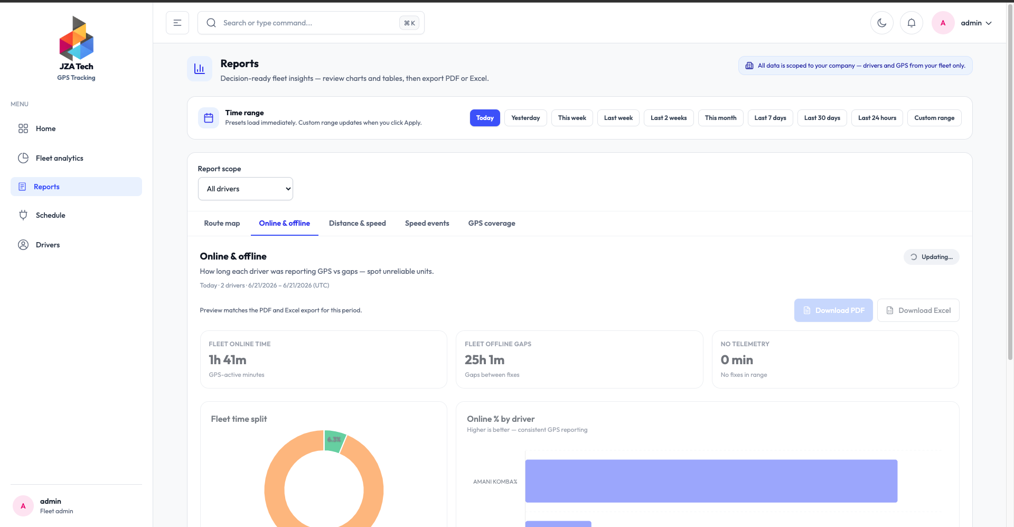
Task: Open notifications via the bell icon
Action: click(912, 23)
